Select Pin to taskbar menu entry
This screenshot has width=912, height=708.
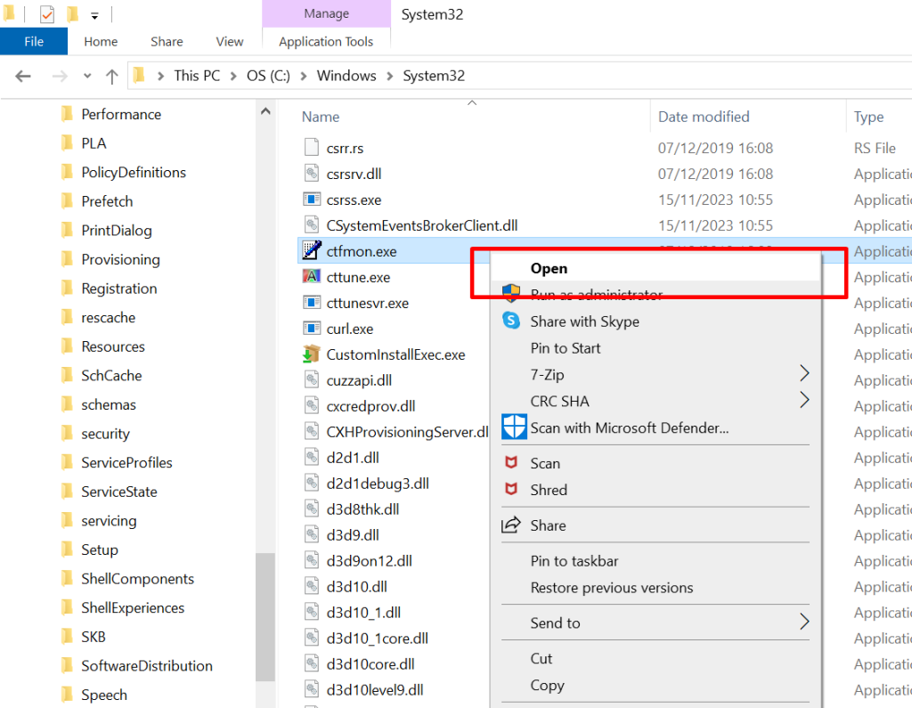[574, 561]
